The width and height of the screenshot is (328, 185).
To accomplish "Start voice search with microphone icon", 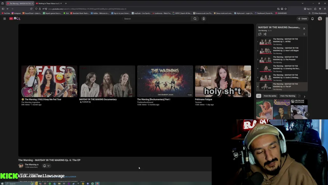I will point(204,18).
